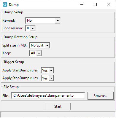Click the Start button

click(x=58, y=106)
